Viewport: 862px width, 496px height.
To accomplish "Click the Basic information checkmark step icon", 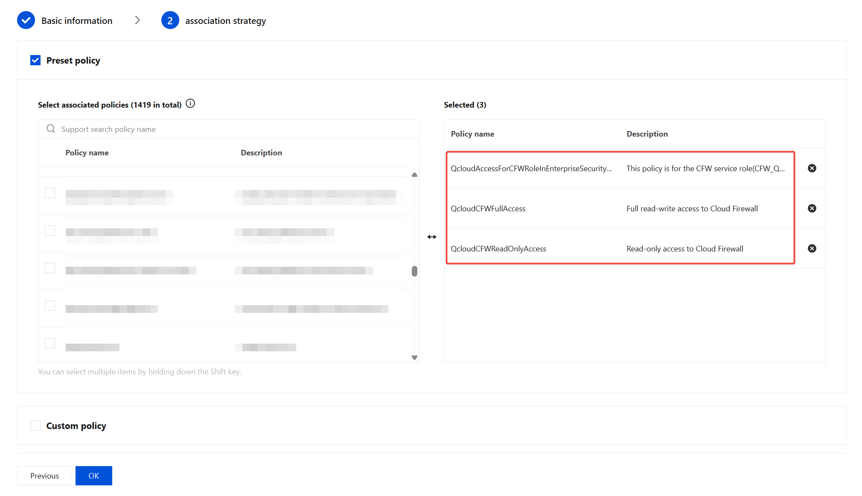I will (26, 20).
